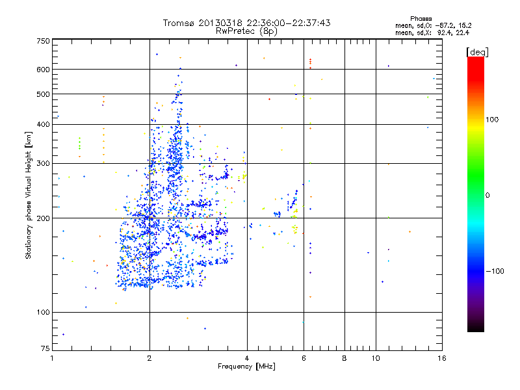Viewport: 520px width, 390px height.
Task: Click the '100' colorbar tick label
Action: point(492,120)
